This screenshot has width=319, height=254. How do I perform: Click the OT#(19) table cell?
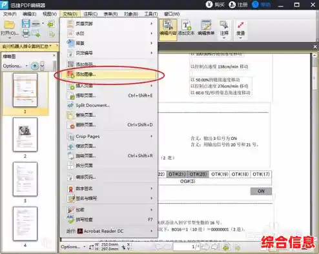pos(220,174)
